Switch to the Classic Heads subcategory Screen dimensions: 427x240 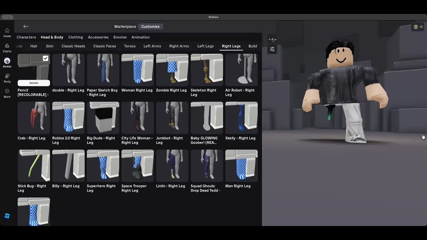click(73, 46)
